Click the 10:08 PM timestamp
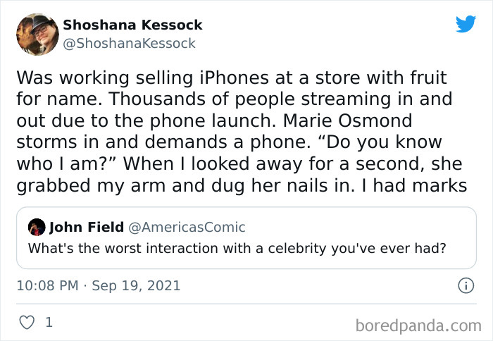Image resolution: width=493 pixels, height=341 pixels. click(46, 285)
